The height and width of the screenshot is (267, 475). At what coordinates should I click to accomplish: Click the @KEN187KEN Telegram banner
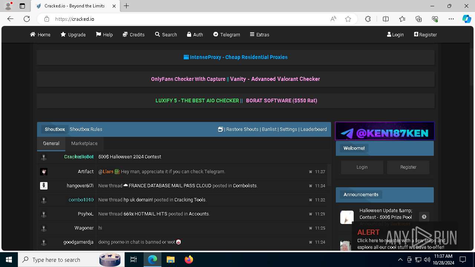(385, 131)
